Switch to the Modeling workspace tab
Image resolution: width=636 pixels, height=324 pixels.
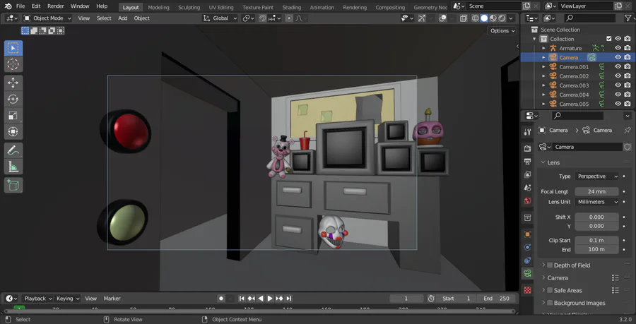[158, 7]
